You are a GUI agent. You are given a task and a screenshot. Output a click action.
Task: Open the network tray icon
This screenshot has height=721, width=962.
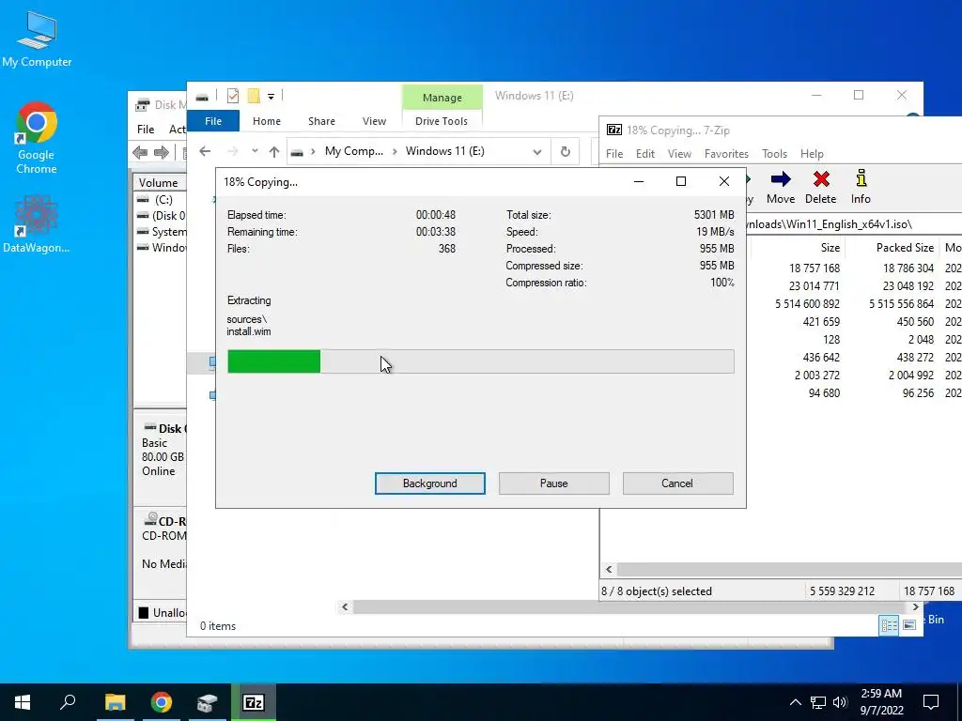tap(818, 702)
